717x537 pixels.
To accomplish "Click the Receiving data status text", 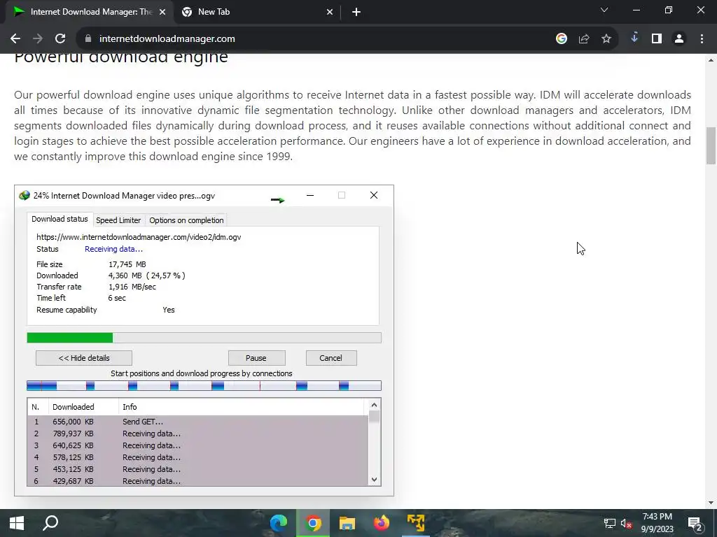I will (x=114, y=250).
